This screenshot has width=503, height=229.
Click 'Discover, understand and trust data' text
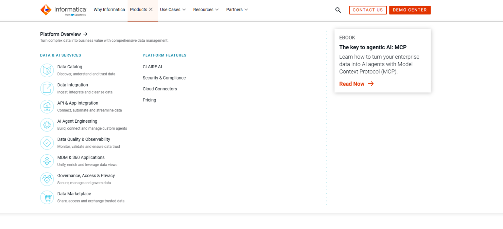pyautogui.click(x=86, y=74)
